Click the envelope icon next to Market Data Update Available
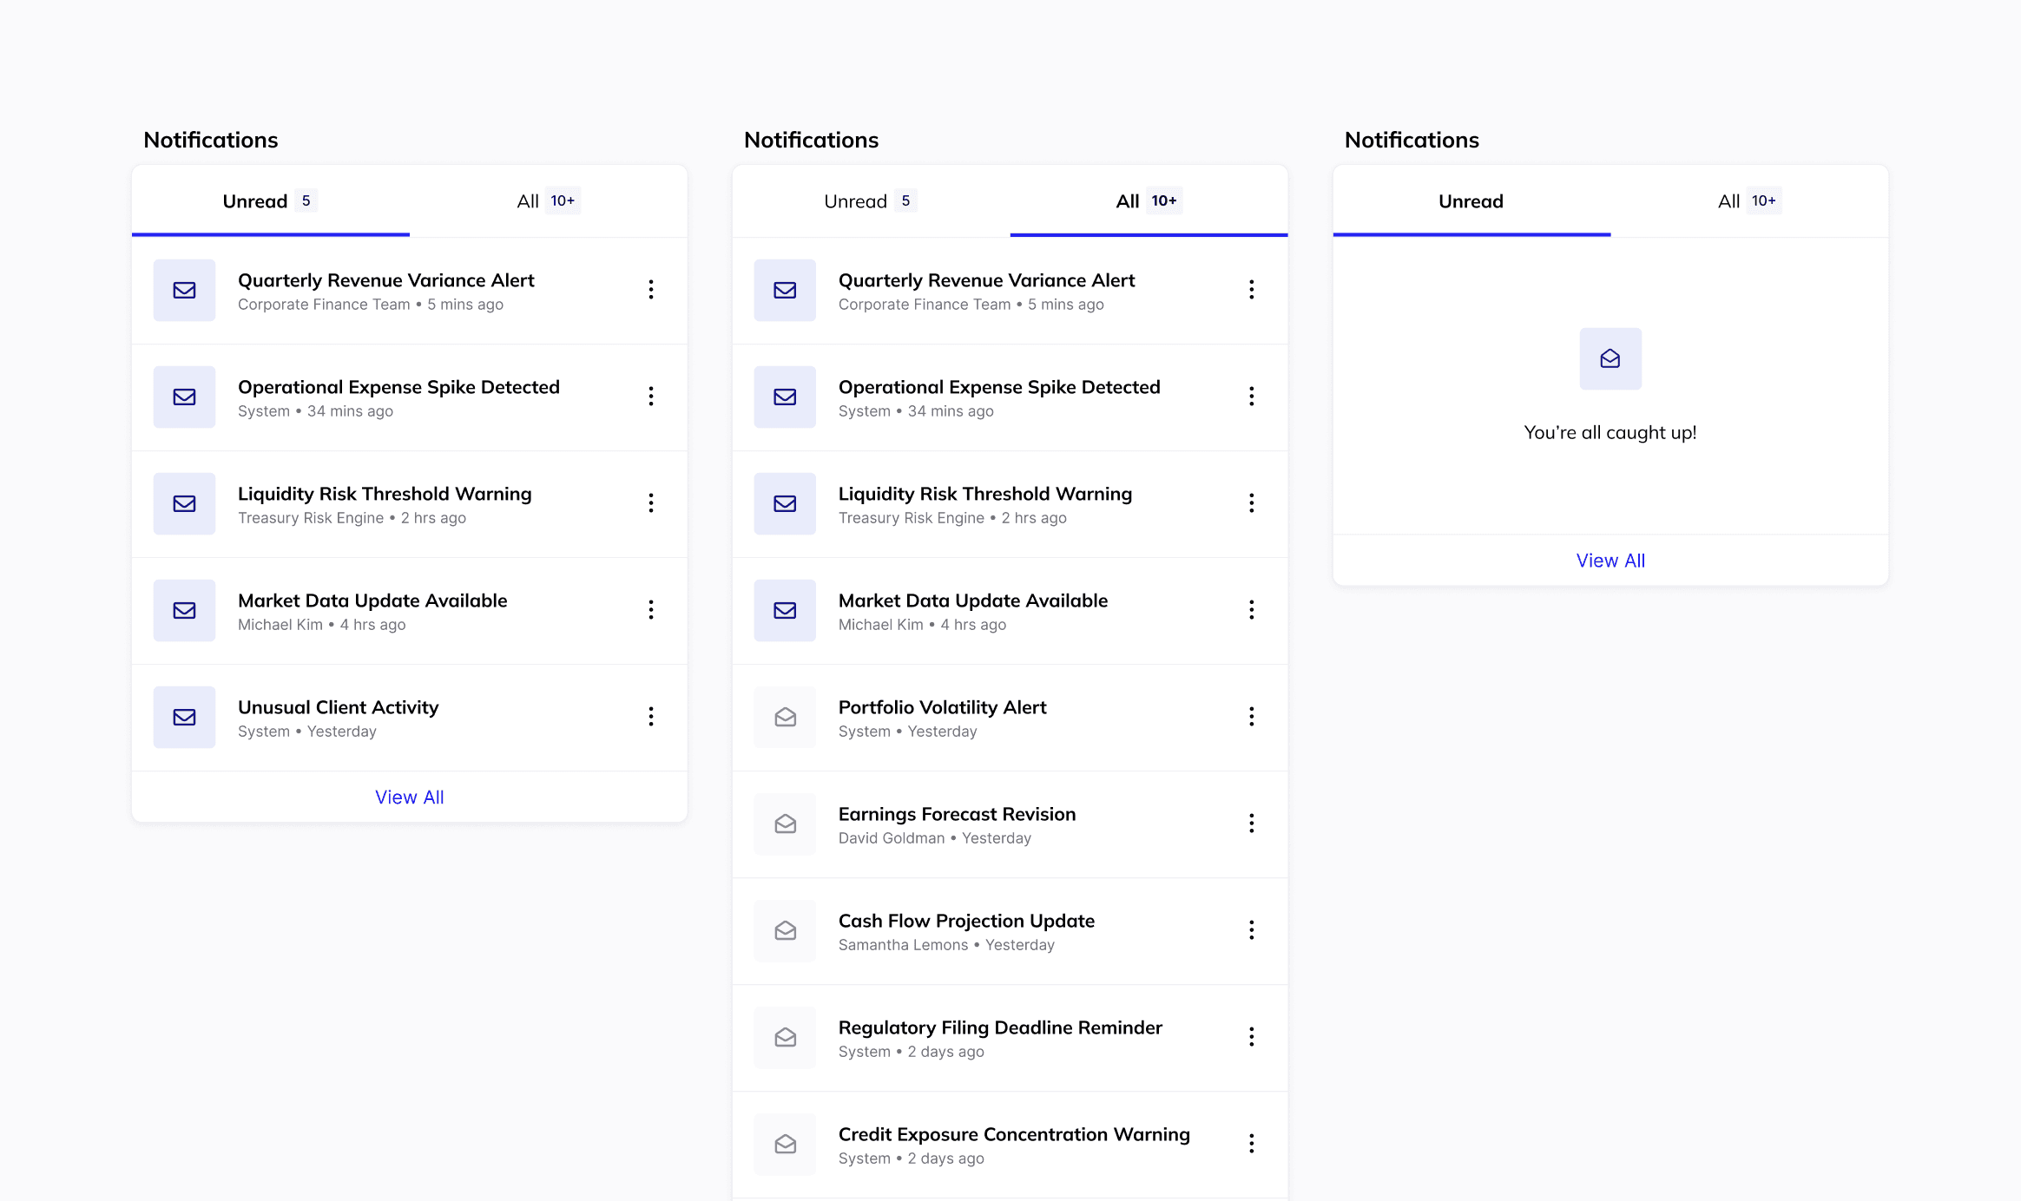 tap(184, 610)
